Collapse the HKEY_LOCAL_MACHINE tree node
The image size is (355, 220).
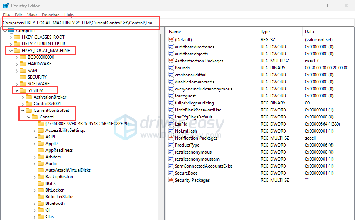pos(11,51)
